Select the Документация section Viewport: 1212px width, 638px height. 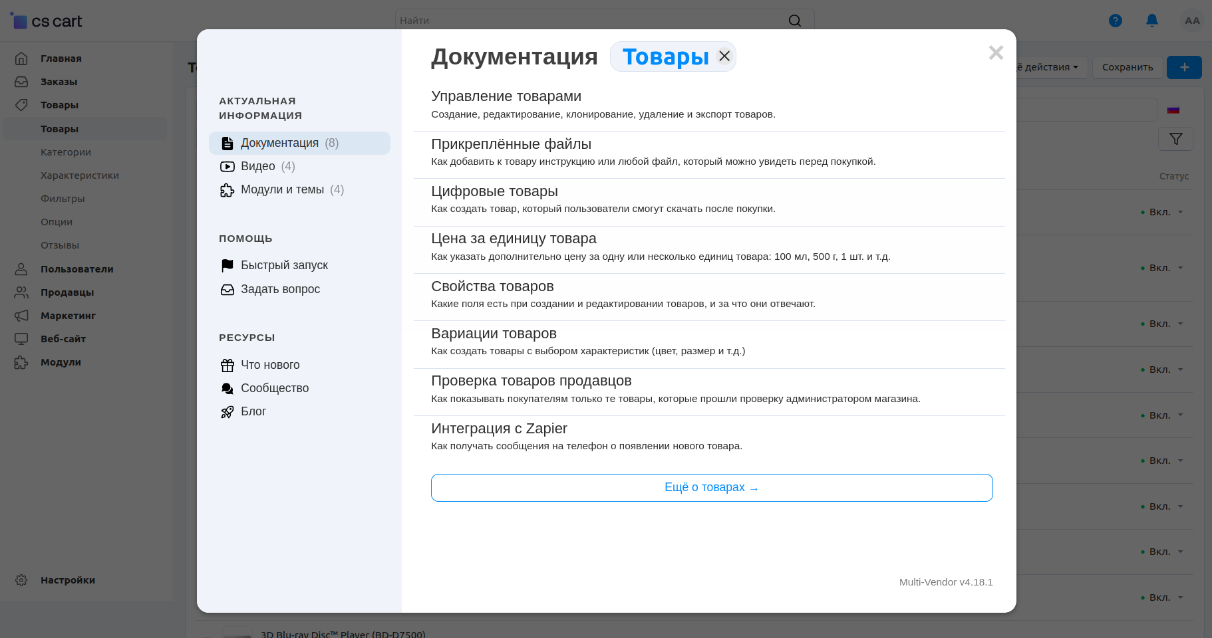279,143
